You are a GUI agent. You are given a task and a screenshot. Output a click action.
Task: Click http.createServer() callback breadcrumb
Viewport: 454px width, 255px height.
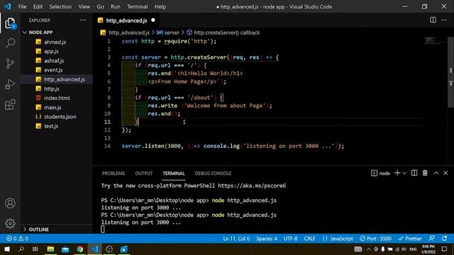pos(223,33)
